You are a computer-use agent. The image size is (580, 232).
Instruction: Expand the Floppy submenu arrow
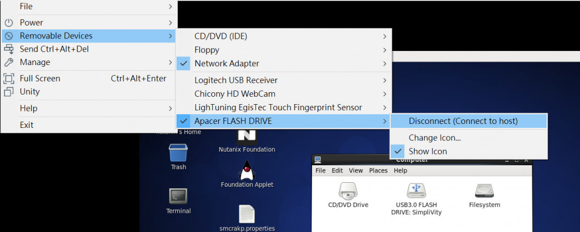385,50
